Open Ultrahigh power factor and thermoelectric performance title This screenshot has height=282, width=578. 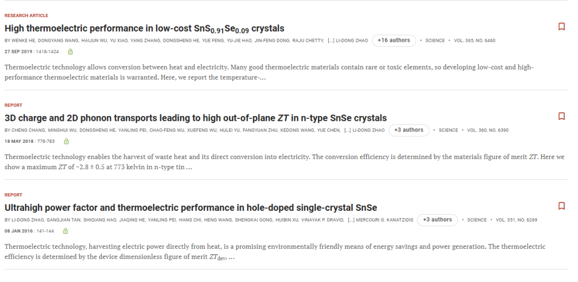pos(191,208)
